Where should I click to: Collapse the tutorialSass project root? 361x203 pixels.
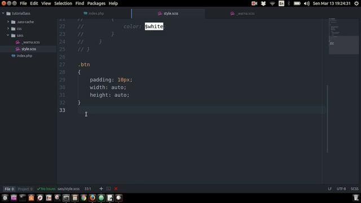point(3,14)
